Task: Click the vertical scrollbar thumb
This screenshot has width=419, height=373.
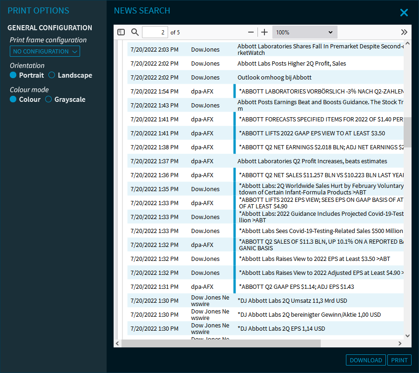Action: click(x=407, y=132)
